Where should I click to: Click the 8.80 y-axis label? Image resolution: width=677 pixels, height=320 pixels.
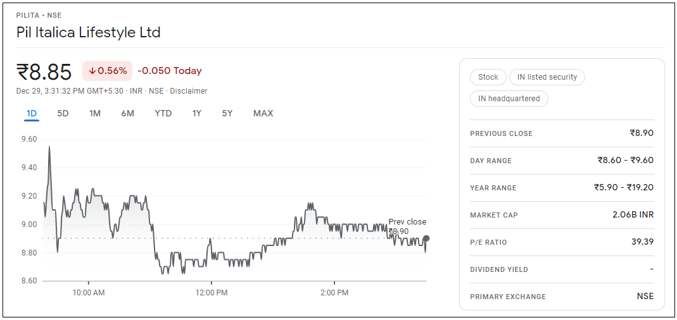29,253
